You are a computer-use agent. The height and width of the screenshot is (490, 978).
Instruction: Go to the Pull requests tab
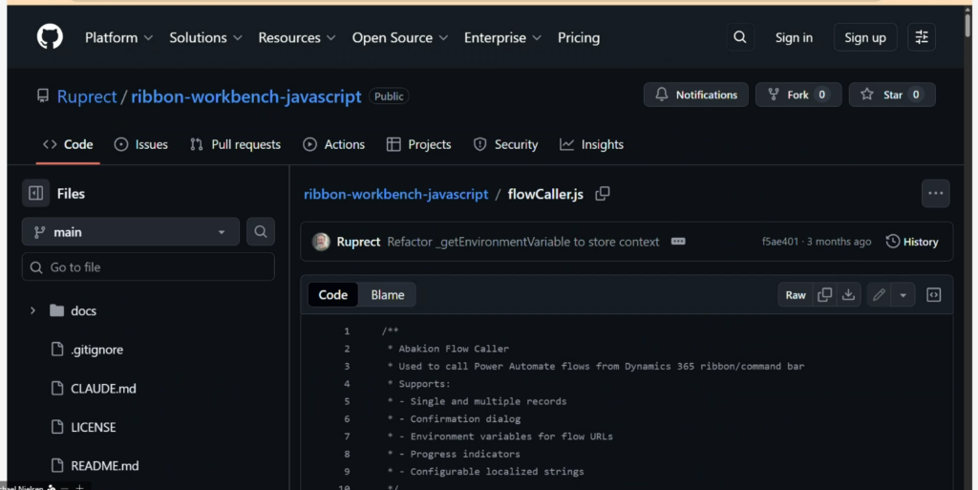(x=235, y=144)
